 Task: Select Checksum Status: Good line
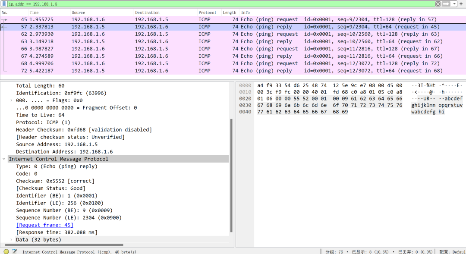coord(51,188)
